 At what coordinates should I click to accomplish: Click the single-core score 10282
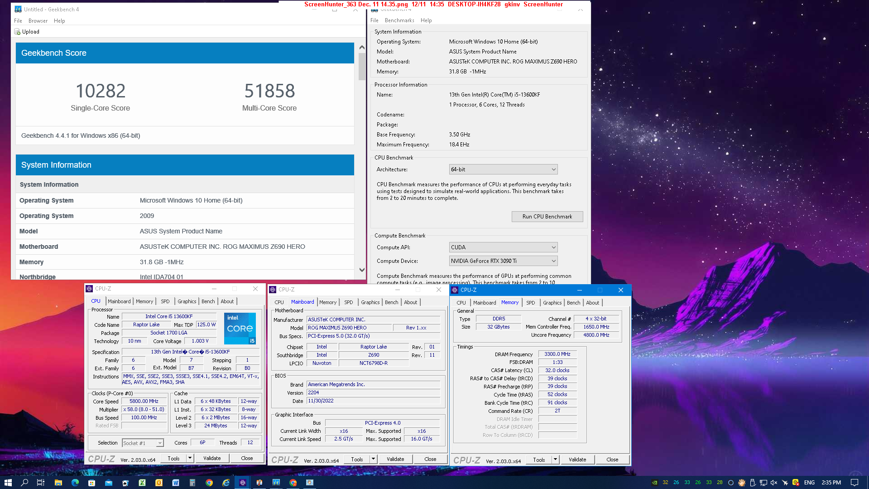point(101,91)
